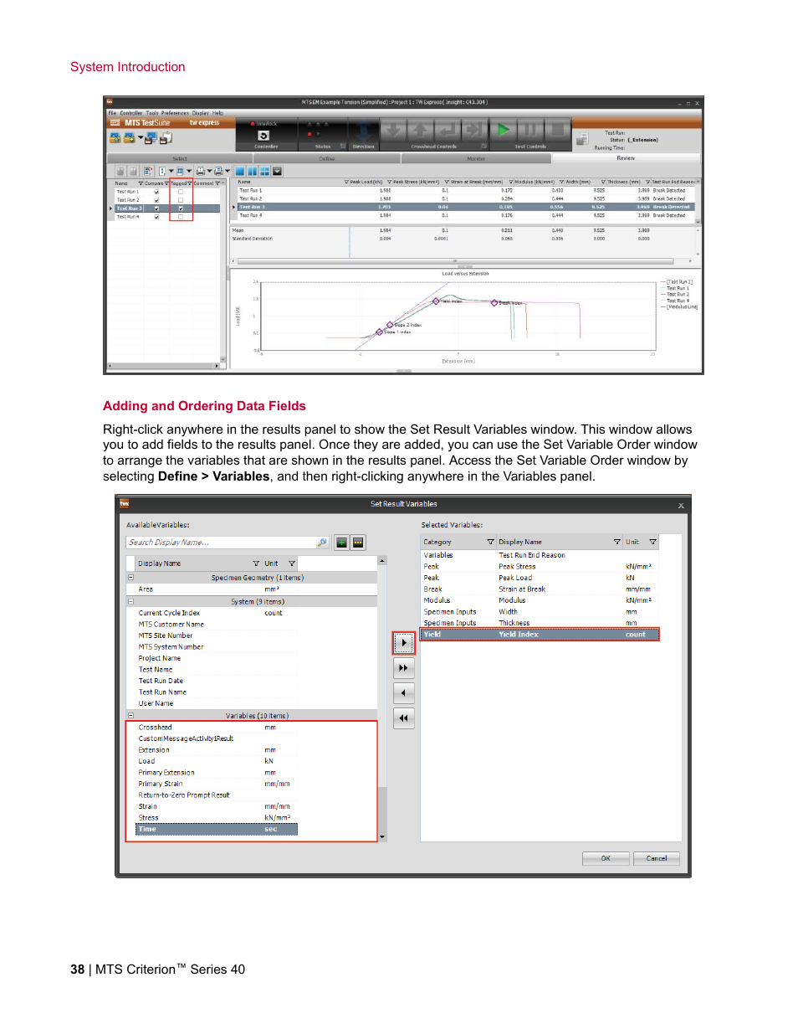Screen dimensions: 798x1034
Task: Open Unit filter in Selected Variables
Action: (x=653, y=543)
